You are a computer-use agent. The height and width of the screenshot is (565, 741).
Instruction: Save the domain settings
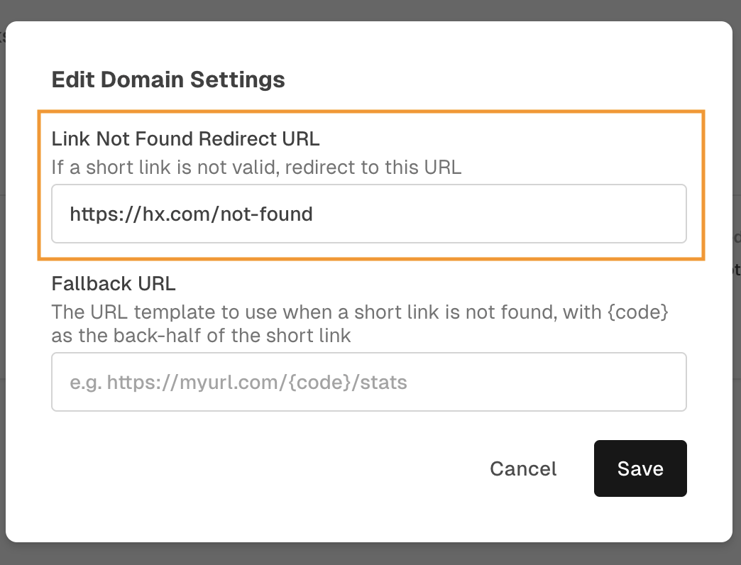(x=640, y=468)
